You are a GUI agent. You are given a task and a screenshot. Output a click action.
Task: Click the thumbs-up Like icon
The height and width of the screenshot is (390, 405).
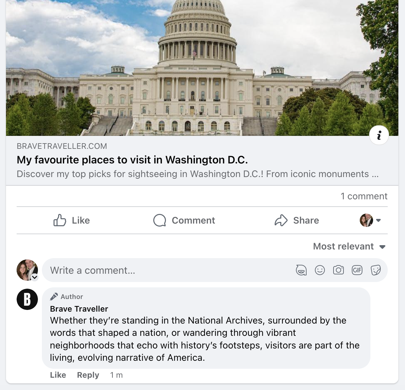pos(60,220)
